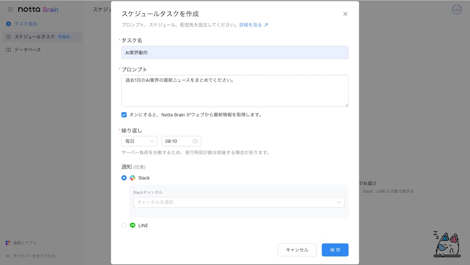Image resolution: width=470 pixels, height=265 pixels.
Task: Click the LINE logo icon
Action: (132, 225)
